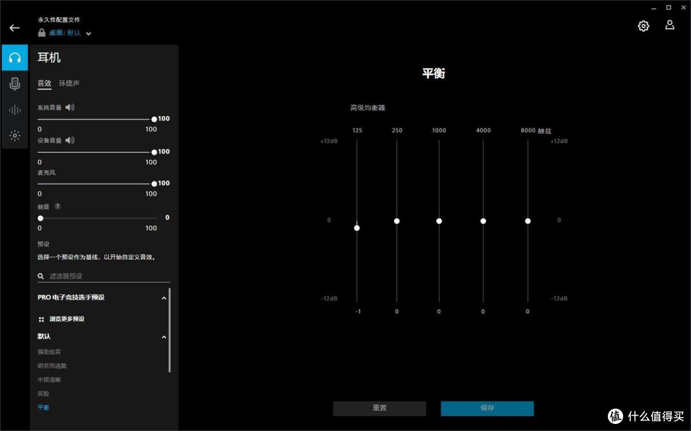Select the 强劲低音 preset
This screenshot has width=691, height=431.
tap(49, 352)
